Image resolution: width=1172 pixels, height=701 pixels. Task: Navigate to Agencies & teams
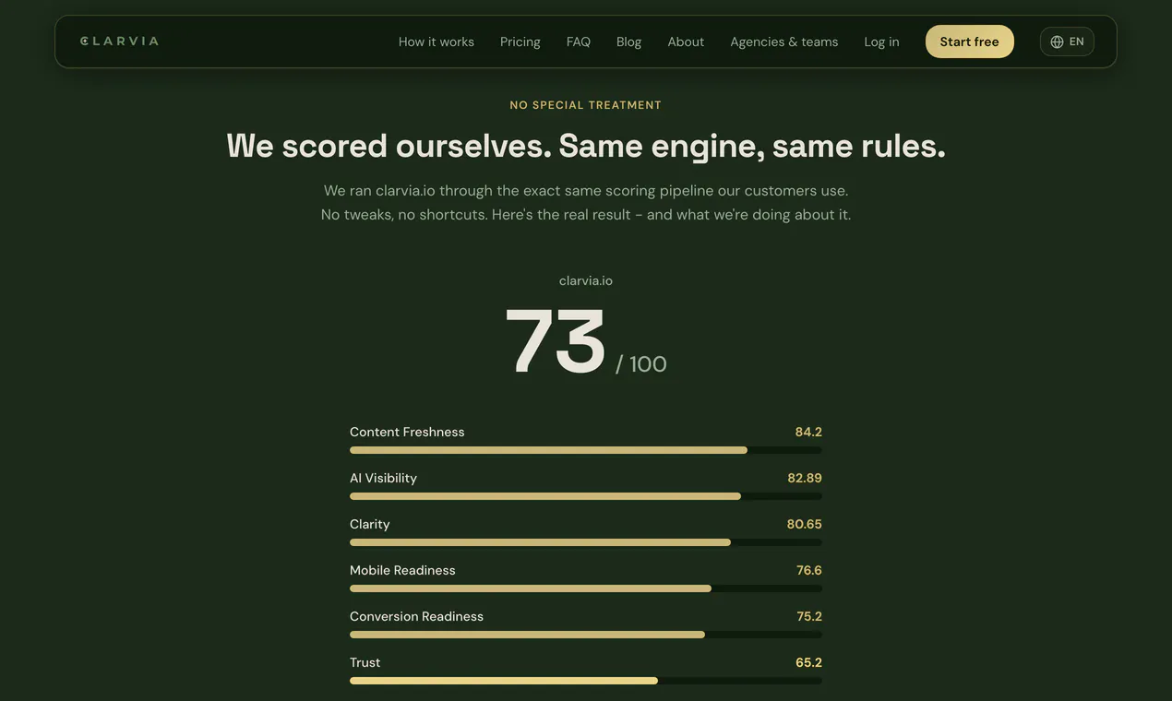784,42
